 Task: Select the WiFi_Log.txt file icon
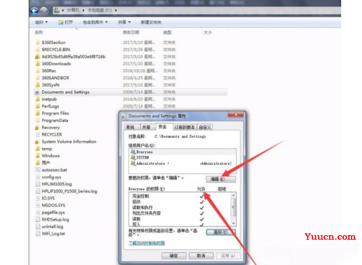pos(38,234)
